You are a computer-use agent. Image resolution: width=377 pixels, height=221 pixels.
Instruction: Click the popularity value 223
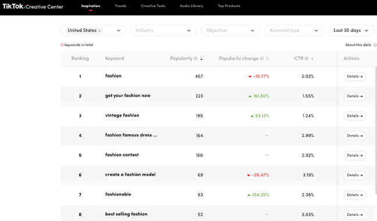pos(199,96)
